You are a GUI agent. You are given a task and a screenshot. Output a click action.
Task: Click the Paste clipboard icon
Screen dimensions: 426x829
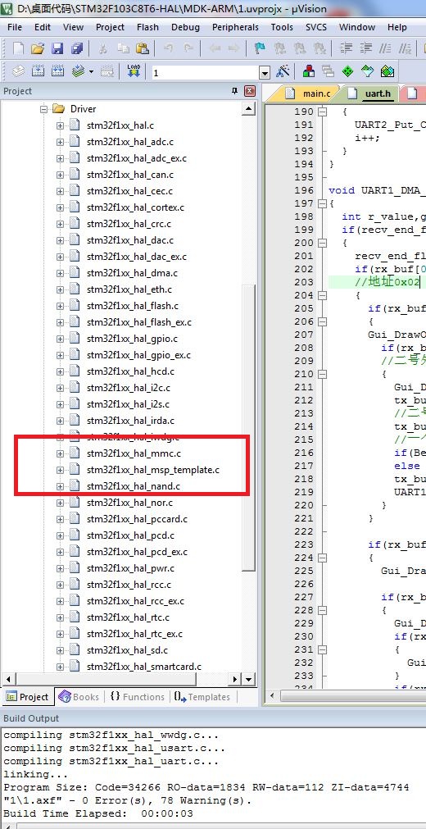pos(143,48)
